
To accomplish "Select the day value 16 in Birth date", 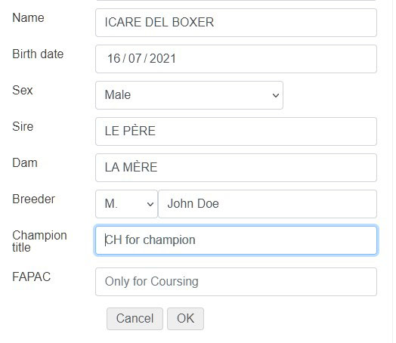I will 113,59.
